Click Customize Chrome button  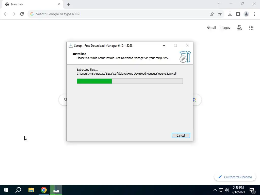click(x=235, y=177)
